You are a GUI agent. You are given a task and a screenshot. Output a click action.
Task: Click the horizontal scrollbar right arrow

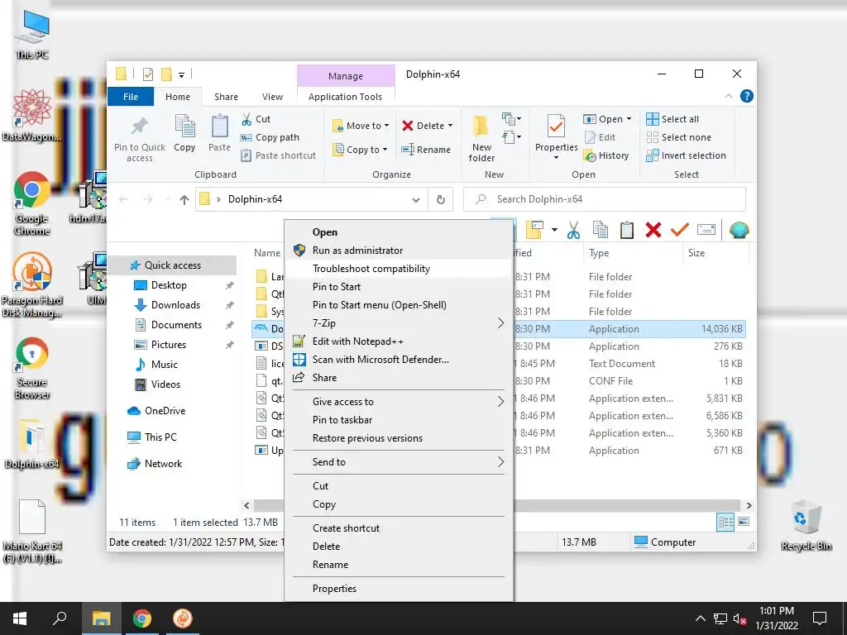(749, 505)
